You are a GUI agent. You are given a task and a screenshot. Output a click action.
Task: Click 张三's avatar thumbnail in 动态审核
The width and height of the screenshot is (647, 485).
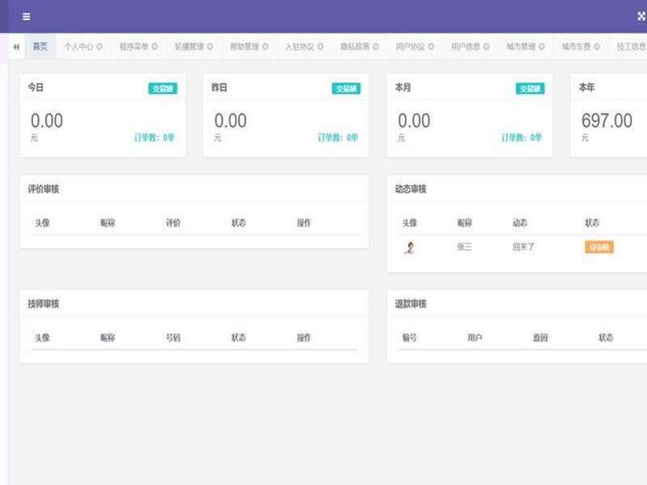(409, 247)
